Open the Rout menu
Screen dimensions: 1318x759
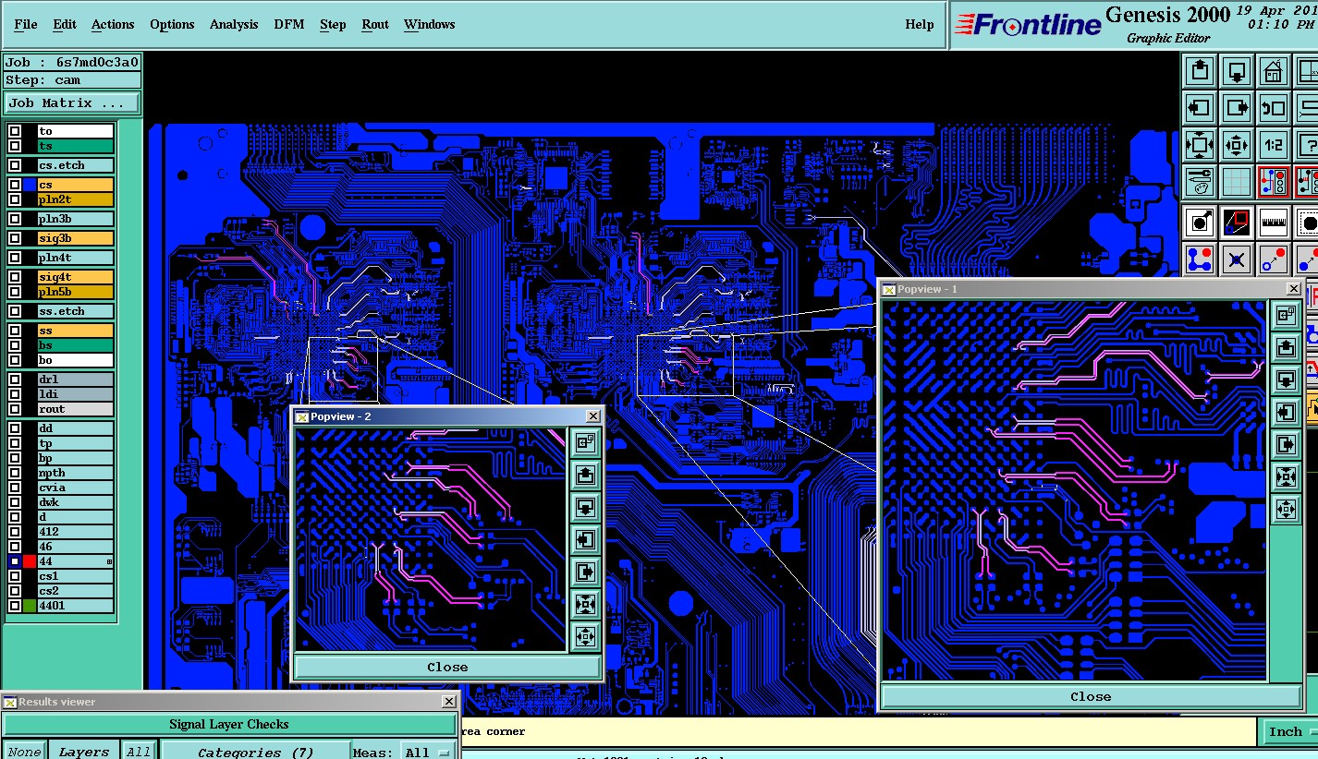(x=375, y=24)
